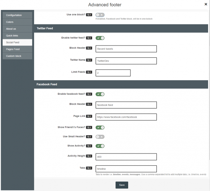Click magnifier badge beside Limit Feeds
The image size is (210, 191).
(x=89, y=72)
